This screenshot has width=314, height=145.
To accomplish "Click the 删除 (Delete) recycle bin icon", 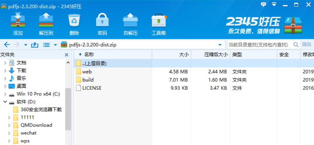I will (x=74, y=20).
